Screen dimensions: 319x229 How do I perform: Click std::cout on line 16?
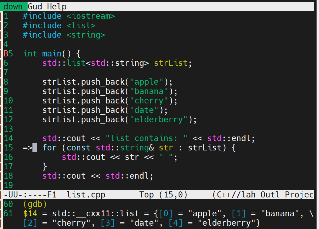pyautogui.click(x=83, y=157)
